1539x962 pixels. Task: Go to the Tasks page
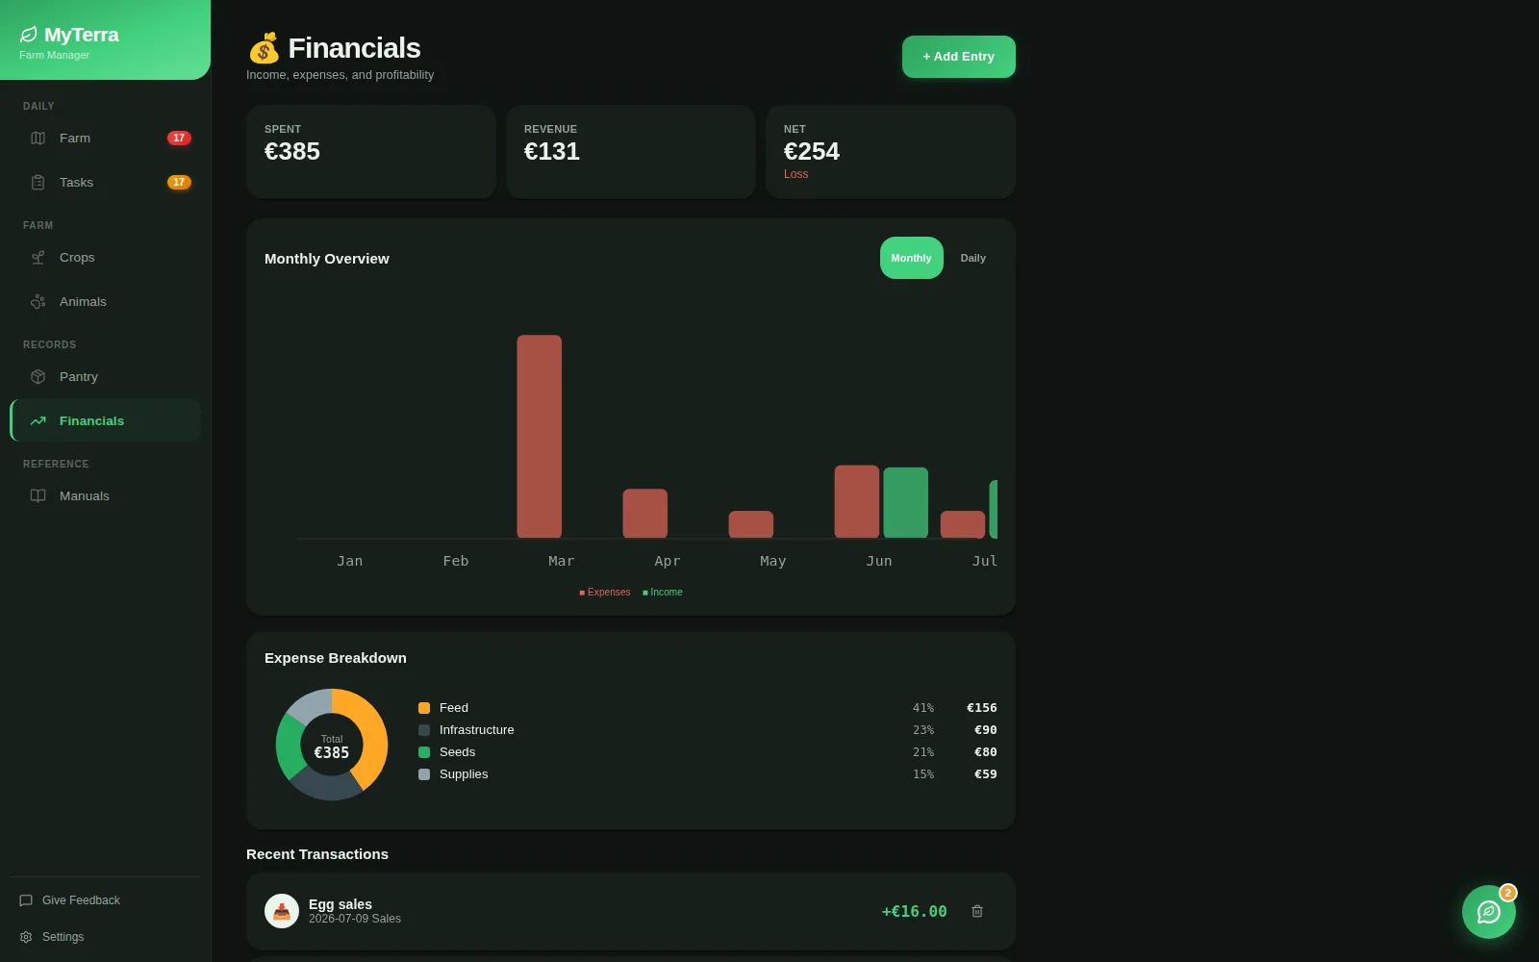click(x=106, y=183)
